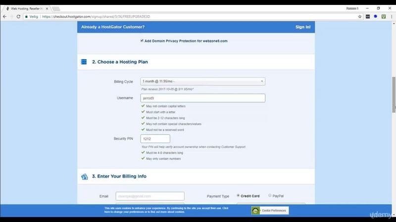Click the Sign In! link
Viewport: 396px width, 222px height.
click(x=303, y=27)
